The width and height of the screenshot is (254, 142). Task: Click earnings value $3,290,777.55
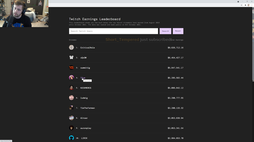[175, 98]
